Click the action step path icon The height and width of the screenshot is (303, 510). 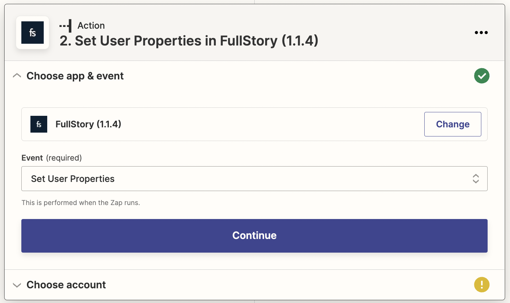tap(65, 26)
